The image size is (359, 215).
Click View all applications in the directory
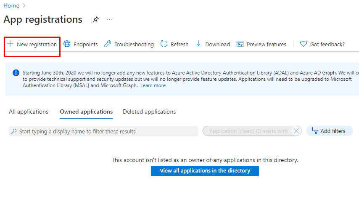(x=205, y=171)
